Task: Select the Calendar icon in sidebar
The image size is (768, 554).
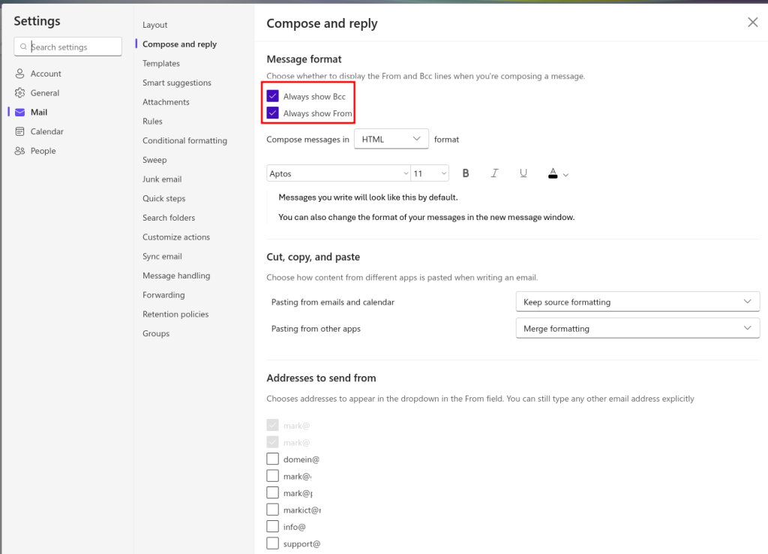Action: coord(20,131)
